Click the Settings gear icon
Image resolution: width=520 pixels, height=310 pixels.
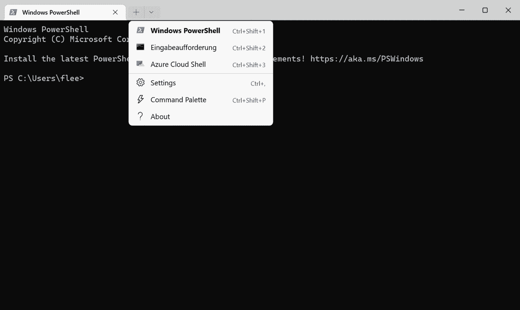140,82
